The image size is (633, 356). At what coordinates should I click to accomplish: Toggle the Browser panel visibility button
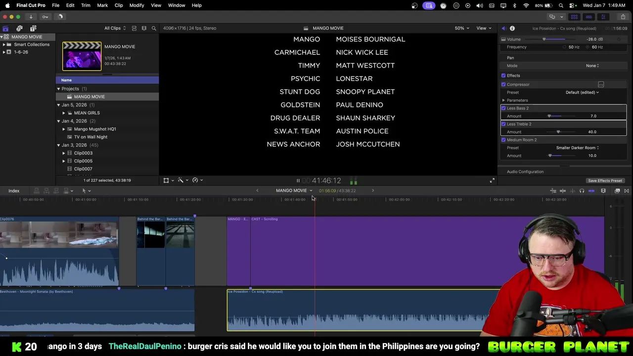574,17
